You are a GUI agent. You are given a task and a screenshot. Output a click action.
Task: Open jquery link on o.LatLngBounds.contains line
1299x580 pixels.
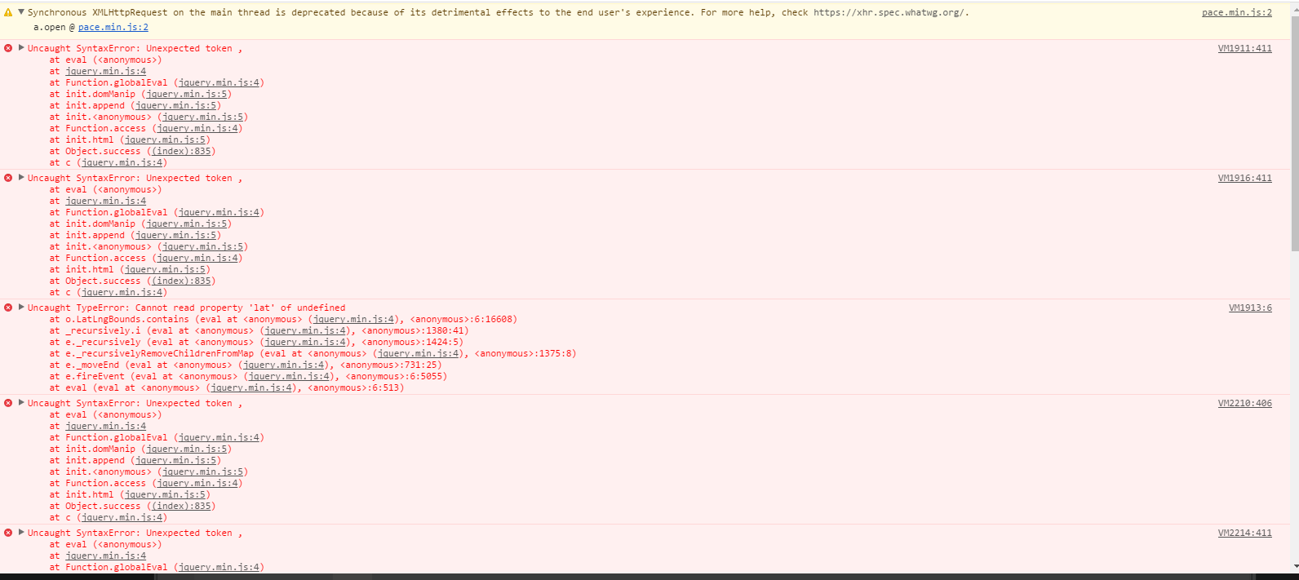coord(353,319)
